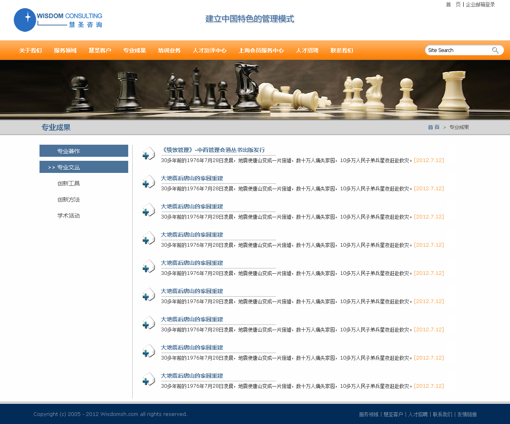The image size is (510, 424).
Task: Click the plus icon beside the second article
Action: (x=148, y=182)
